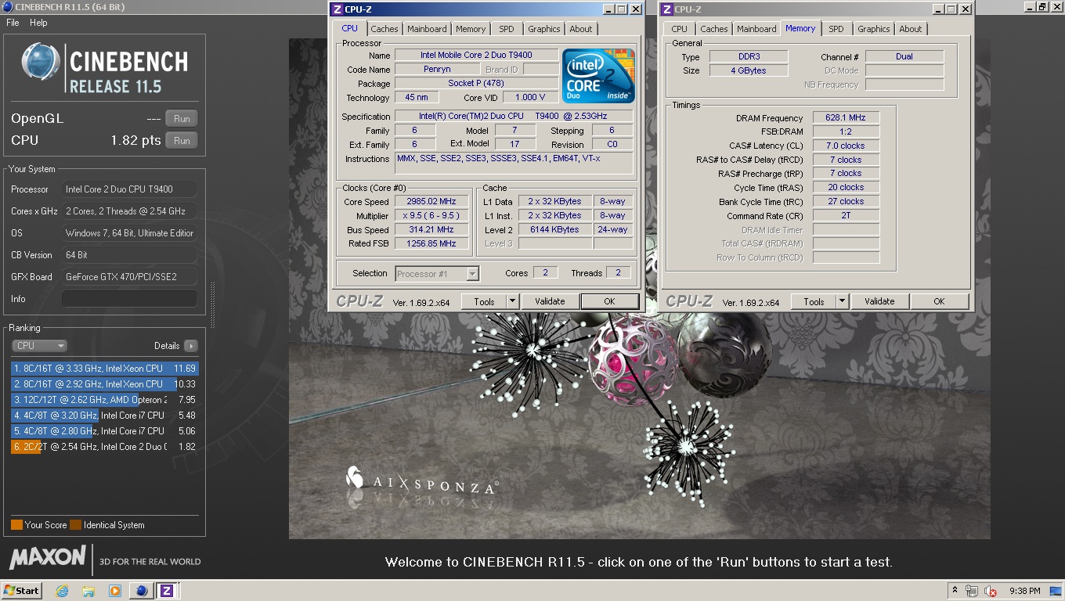Click the Identical System brown legend swatch
Screen dimensions: 1065x601
pyautogui.click(x=75, y=525)
